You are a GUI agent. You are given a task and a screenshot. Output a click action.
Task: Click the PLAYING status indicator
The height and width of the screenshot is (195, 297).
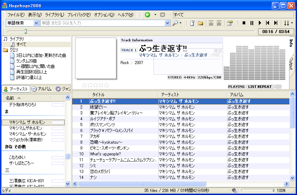coord(236,87)
